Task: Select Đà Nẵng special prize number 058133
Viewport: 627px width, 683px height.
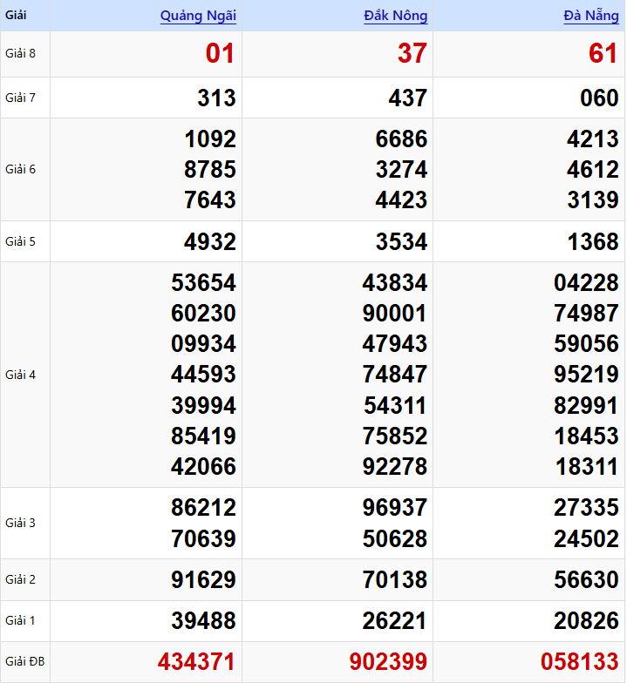Action: (x=579, y=662)
